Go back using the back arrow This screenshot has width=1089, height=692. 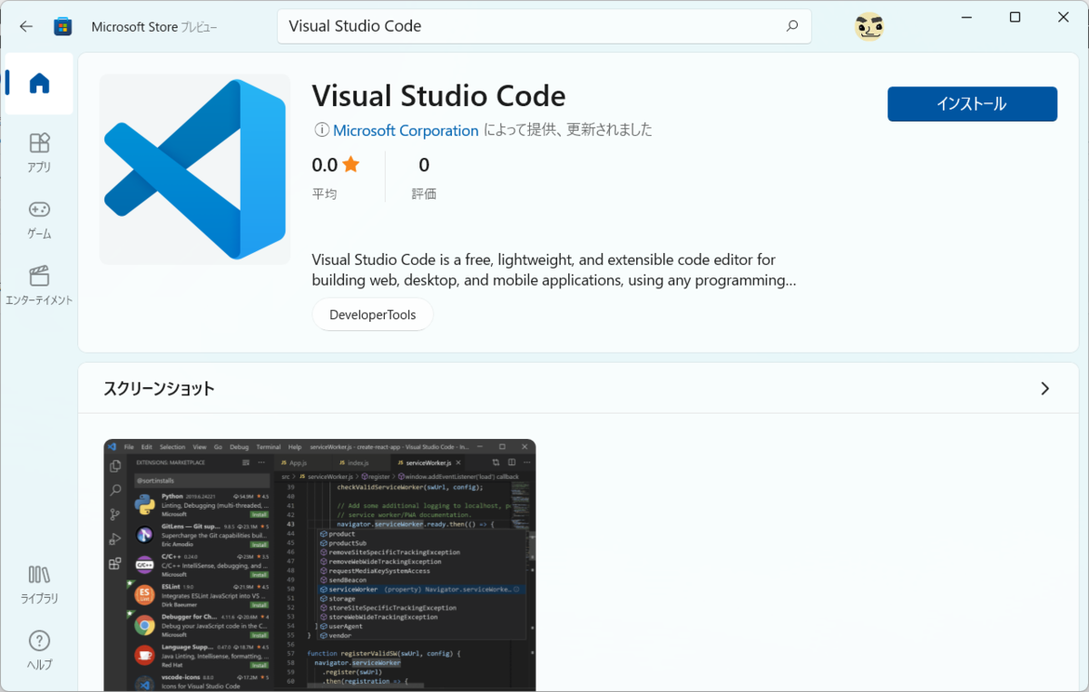pos(25,26)
